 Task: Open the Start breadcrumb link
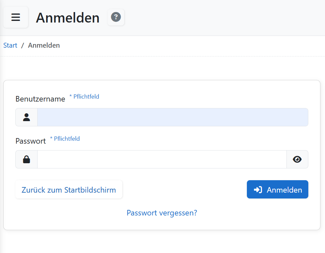10,45
